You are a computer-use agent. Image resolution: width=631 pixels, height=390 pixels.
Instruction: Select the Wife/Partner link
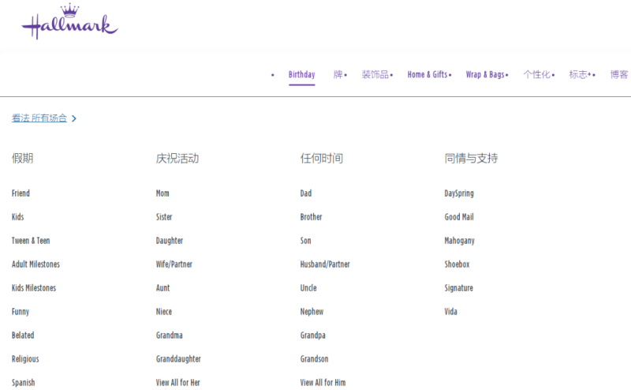(174, 264)
